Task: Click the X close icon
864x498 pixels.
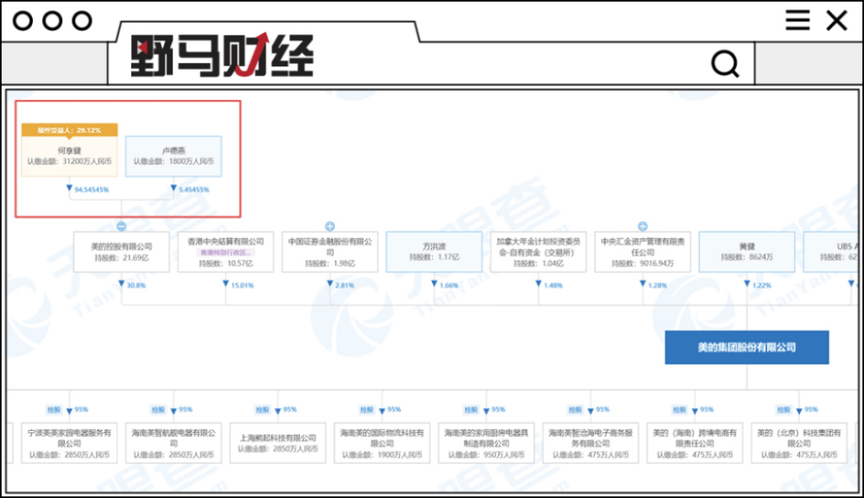Action: click(x=836, y=21)
